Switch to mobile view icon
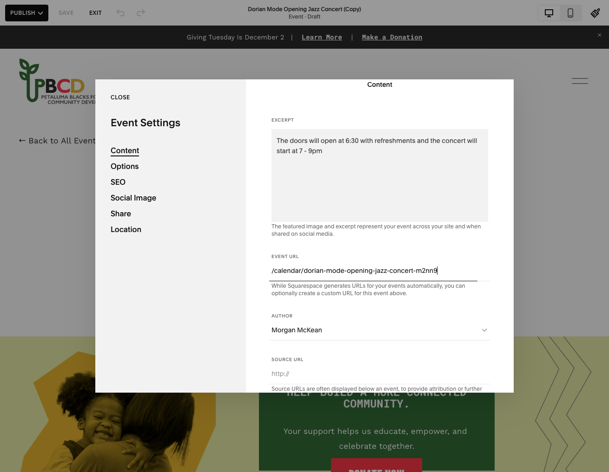 click(x=570, y=13)
